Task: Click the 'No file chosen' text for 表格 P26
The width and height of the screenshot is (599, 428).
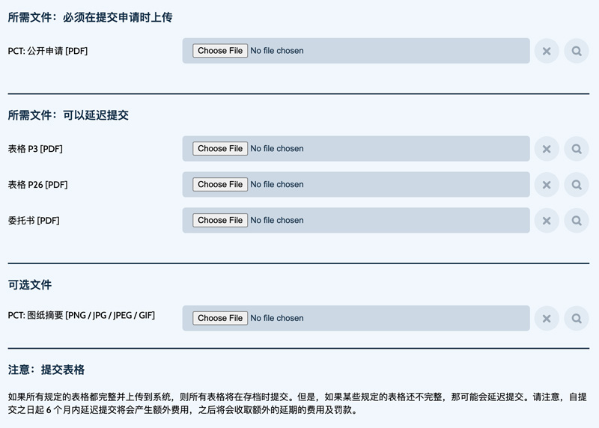Action: (277, 184)
